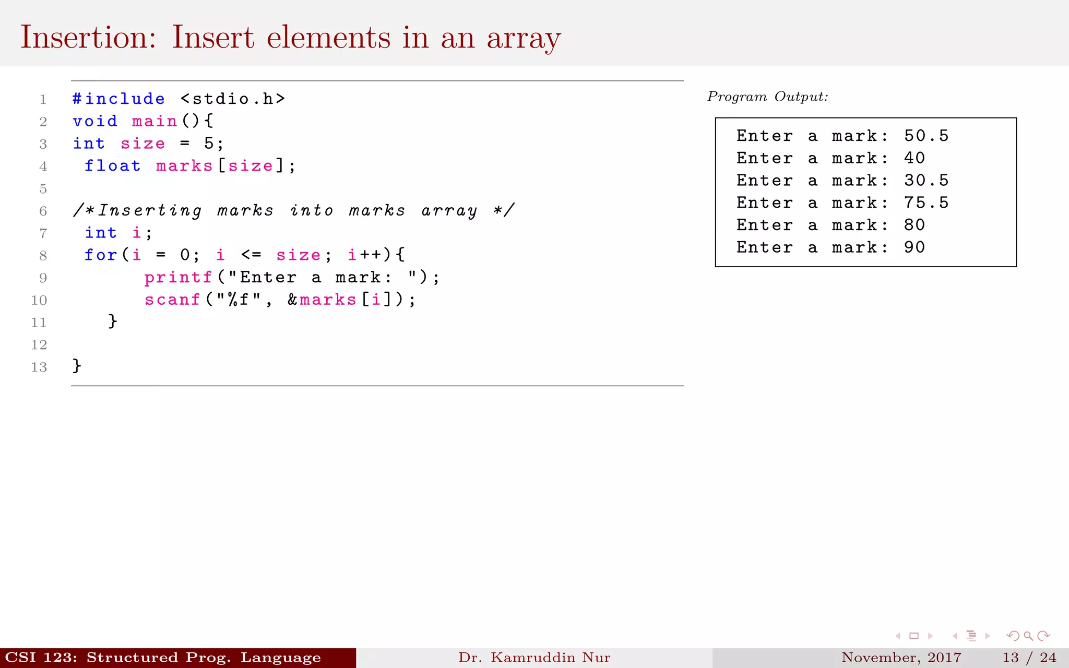Click the go-forward curved arrow icon

[x=1044, y=636]
